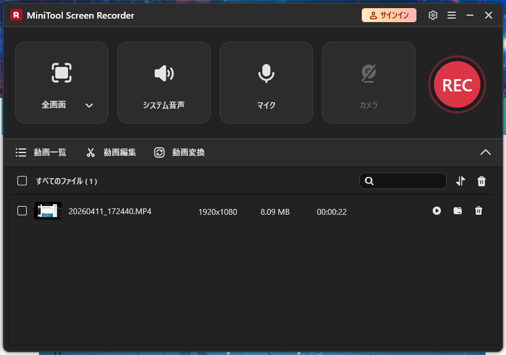Open the hamburger menu in title bar

451,16
